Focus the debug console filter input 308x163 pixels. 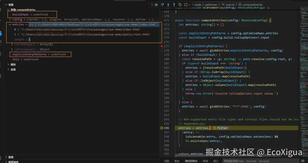(x=260, y=161)
